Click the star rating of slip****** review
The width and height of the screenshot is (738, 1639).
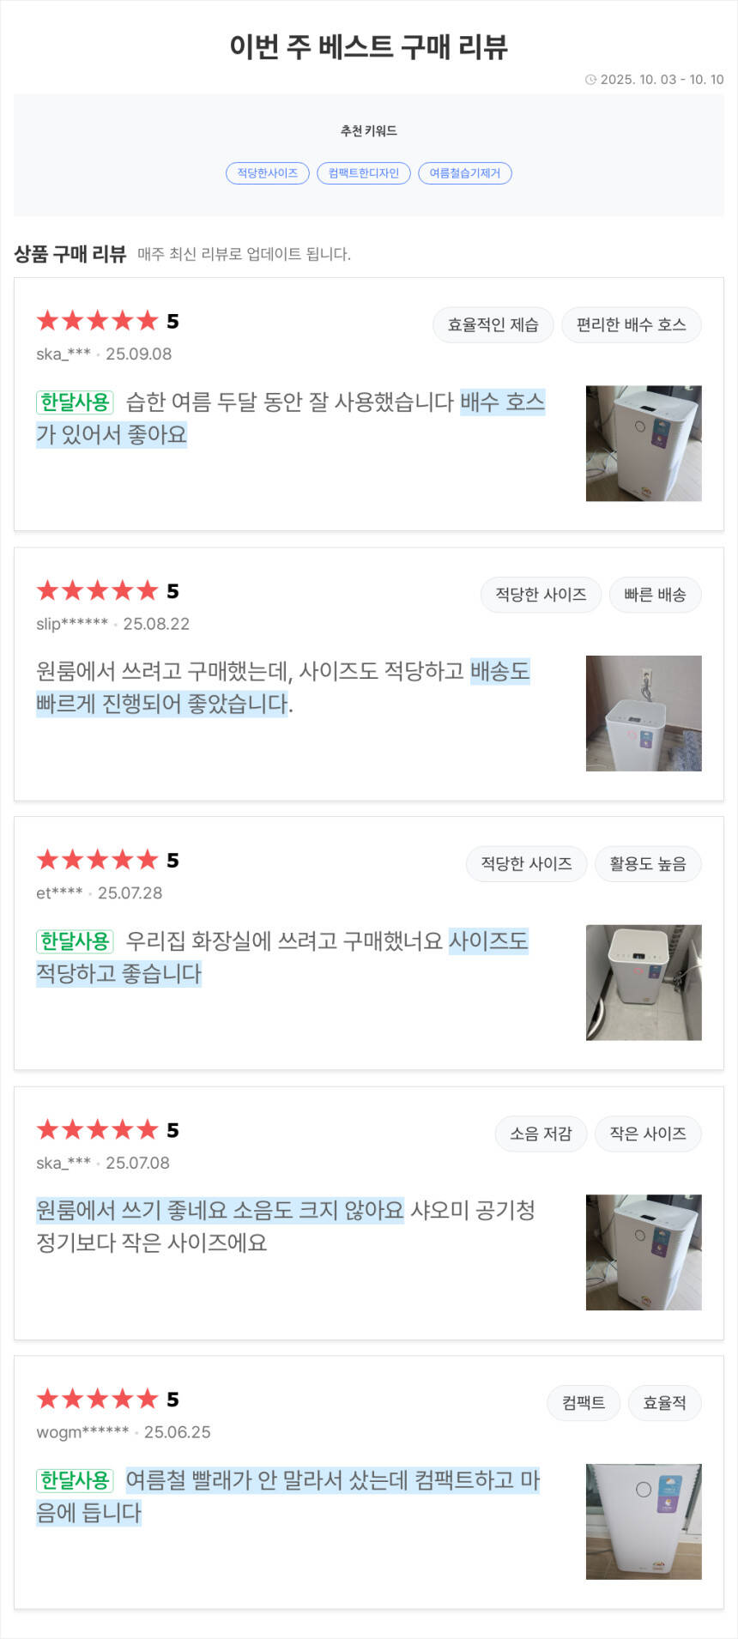click(x=98, y=591)
